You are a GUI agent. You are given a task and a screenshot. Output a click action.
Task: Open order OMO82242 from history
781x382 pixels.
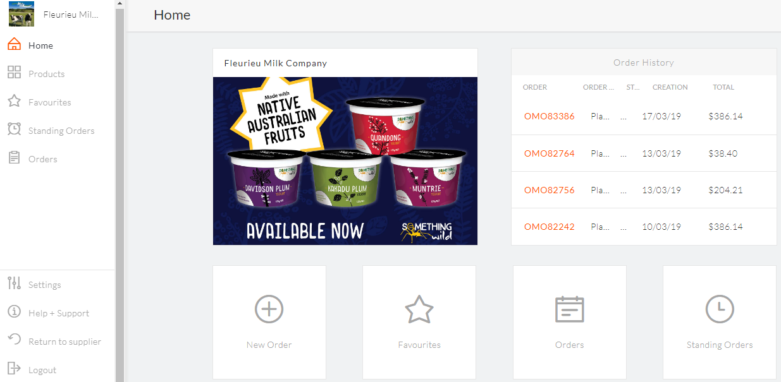(x=550, y=227)
